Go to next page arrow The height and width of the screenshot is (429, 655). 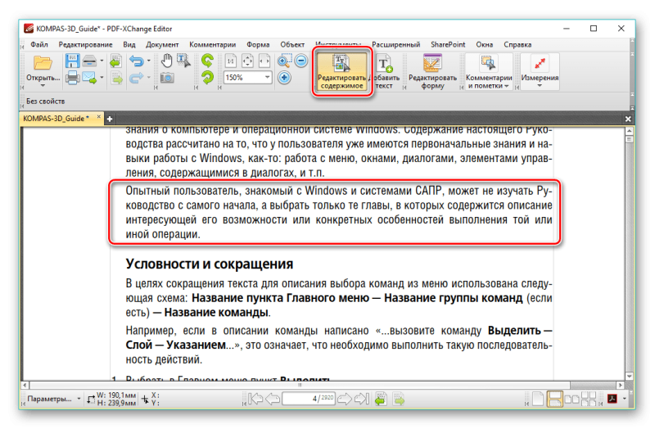pyautogui.click(x=345, y=399)
